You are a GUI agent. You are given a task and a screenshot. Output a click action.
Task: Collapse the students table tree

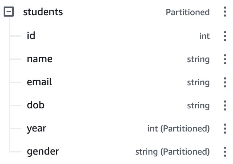[9, 12]
